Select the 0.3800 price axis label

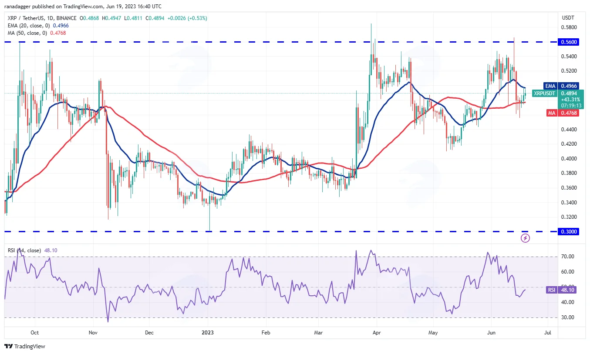[x=570, y=173]
